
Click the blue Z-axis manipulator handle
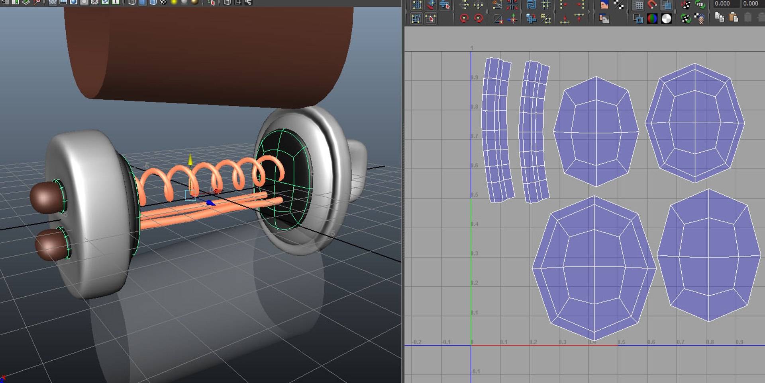pyautogui.click(x=210, y=203)
